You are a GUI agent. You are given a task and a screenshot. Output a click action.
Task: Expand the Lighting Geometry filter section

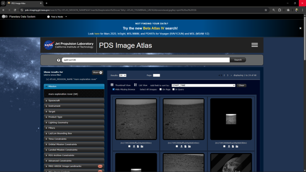pos(74,123)
